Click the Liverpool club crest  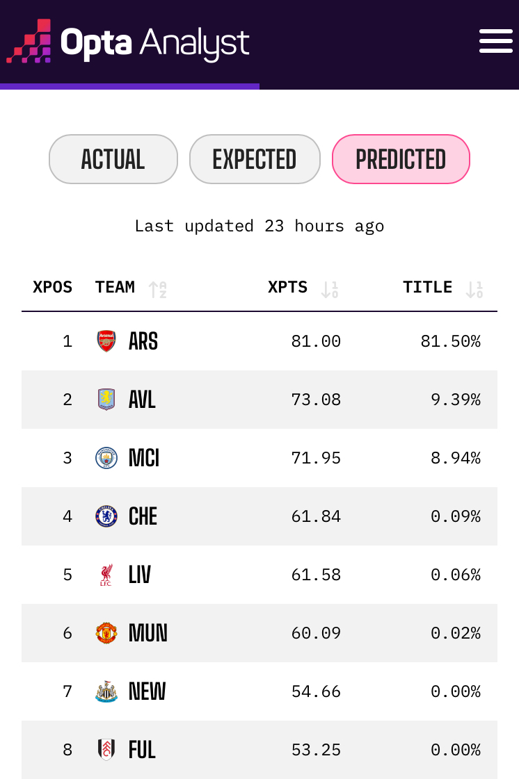coord(106,575)
